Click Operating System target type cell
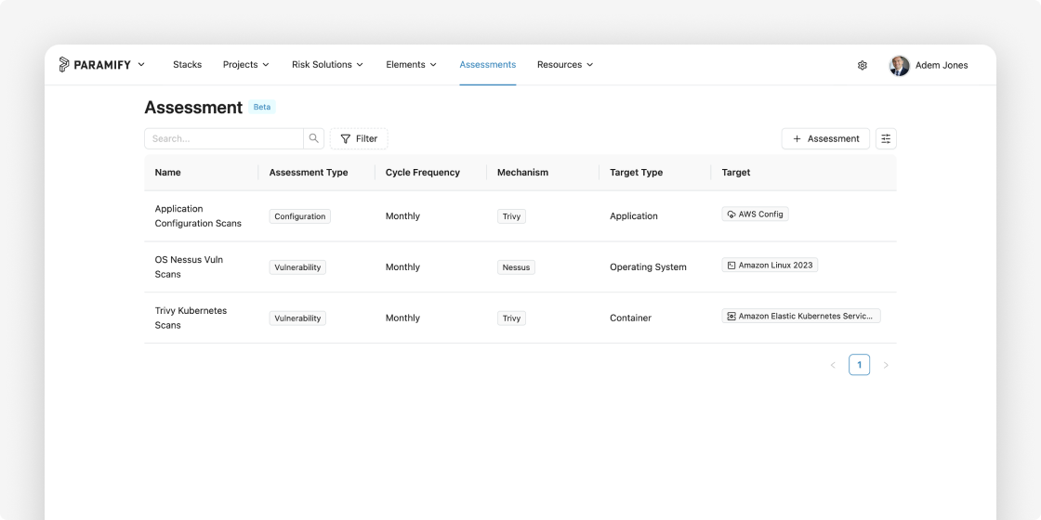The image size is (1041, 520). [x=648, y=267]
